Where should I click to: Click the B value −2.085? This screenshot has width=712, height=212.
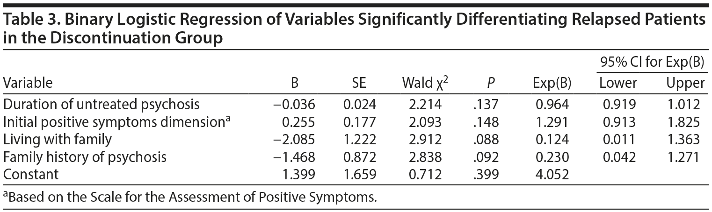[294, 139]
